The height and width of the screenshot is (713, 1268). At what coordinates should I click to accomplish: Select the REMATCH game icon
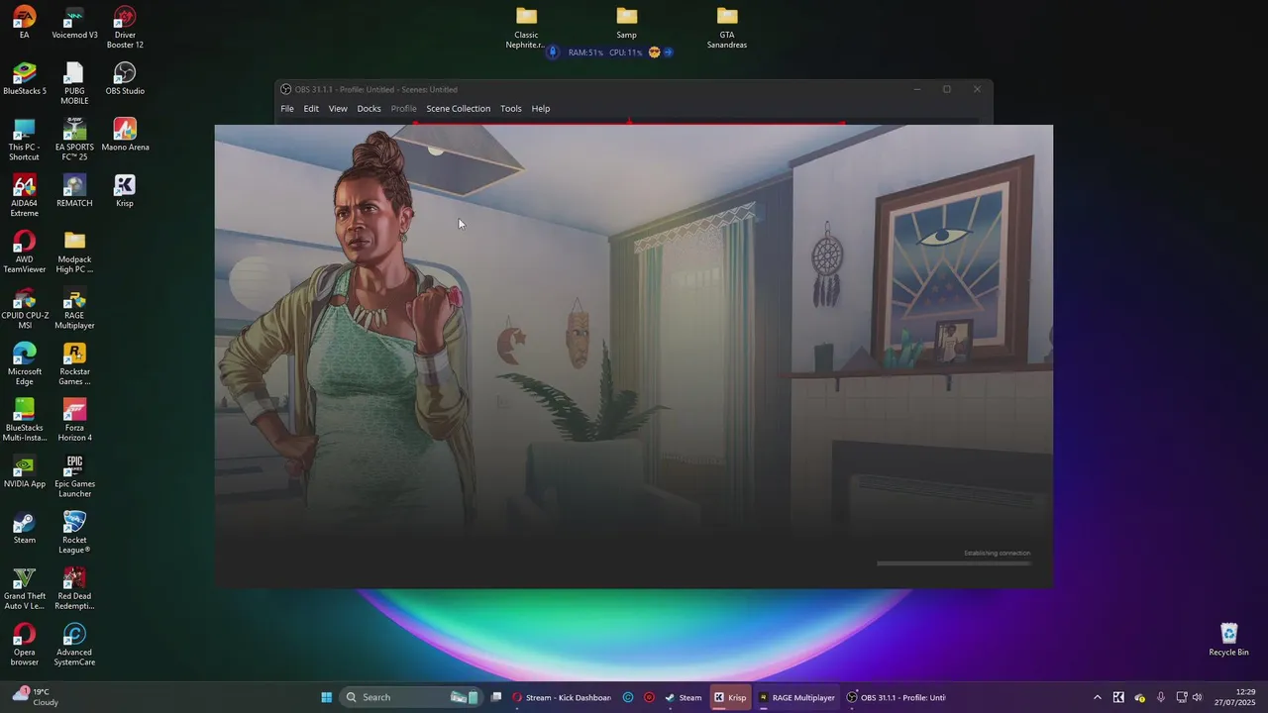click(x=74, y=191)
